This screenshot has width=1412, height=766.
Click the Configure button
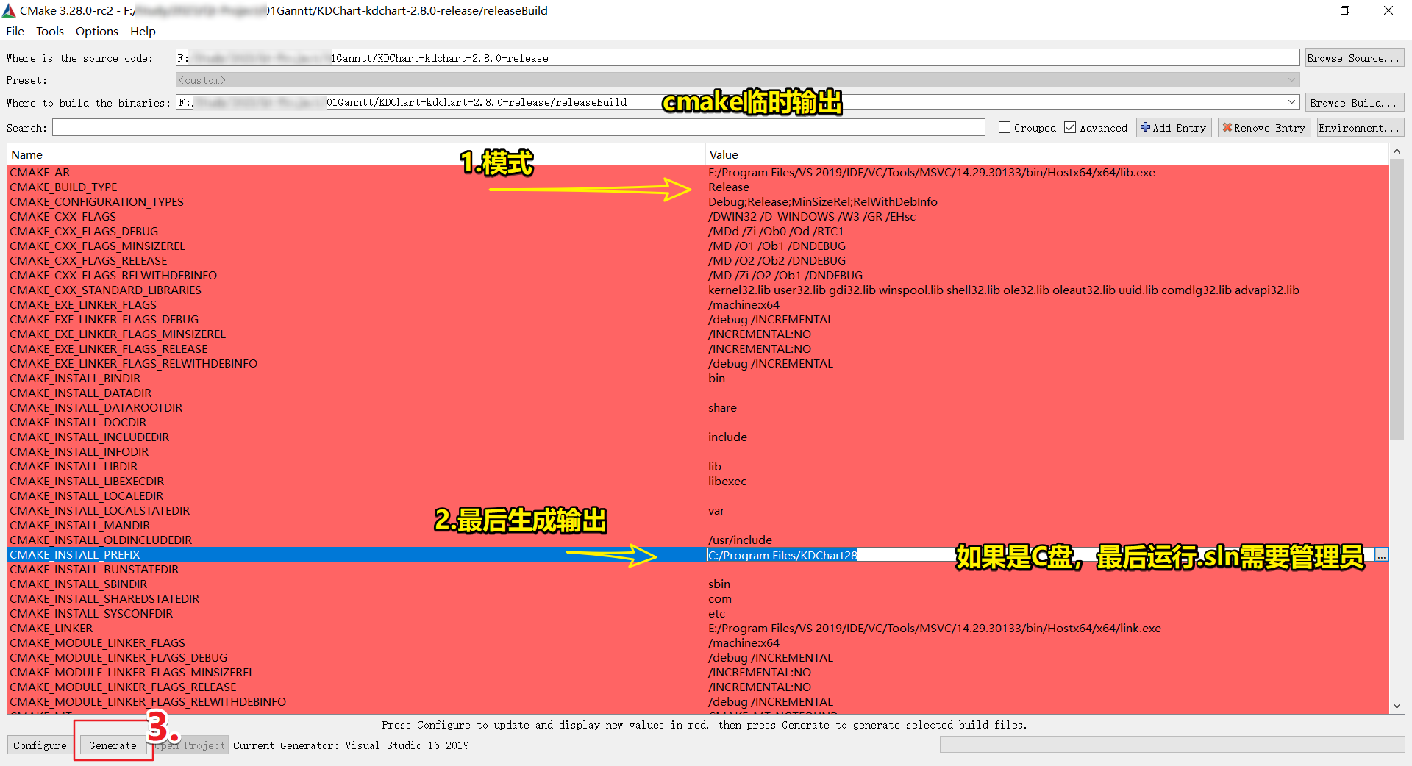40,745
